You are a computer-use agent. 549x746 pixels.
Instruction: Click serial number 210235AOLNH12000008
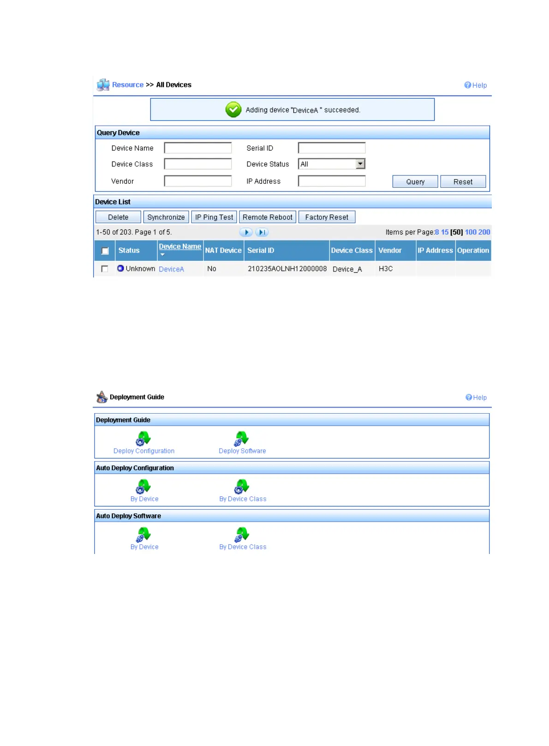(x=287, y=269)
